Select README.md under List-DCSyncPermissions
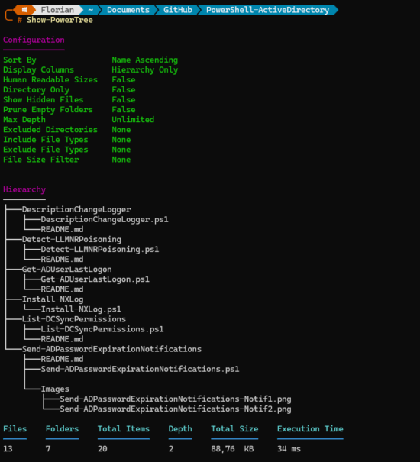 (62, 339)
